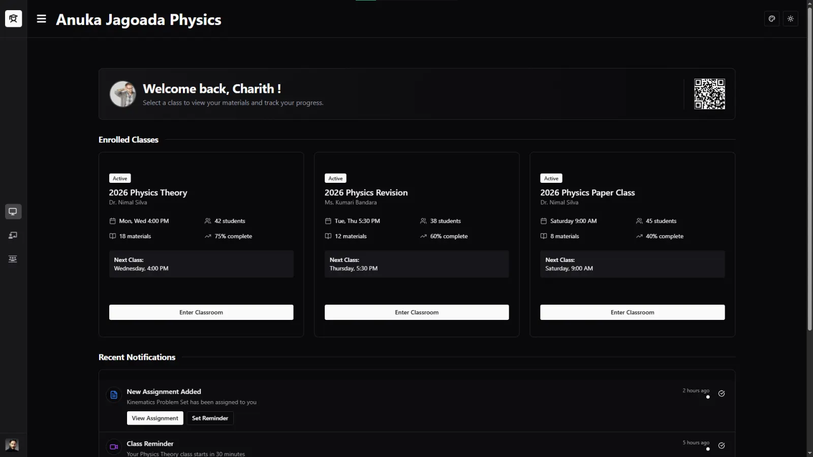Click the people icon beside 42 students
813x457 pixels.
tap(208, 221)
